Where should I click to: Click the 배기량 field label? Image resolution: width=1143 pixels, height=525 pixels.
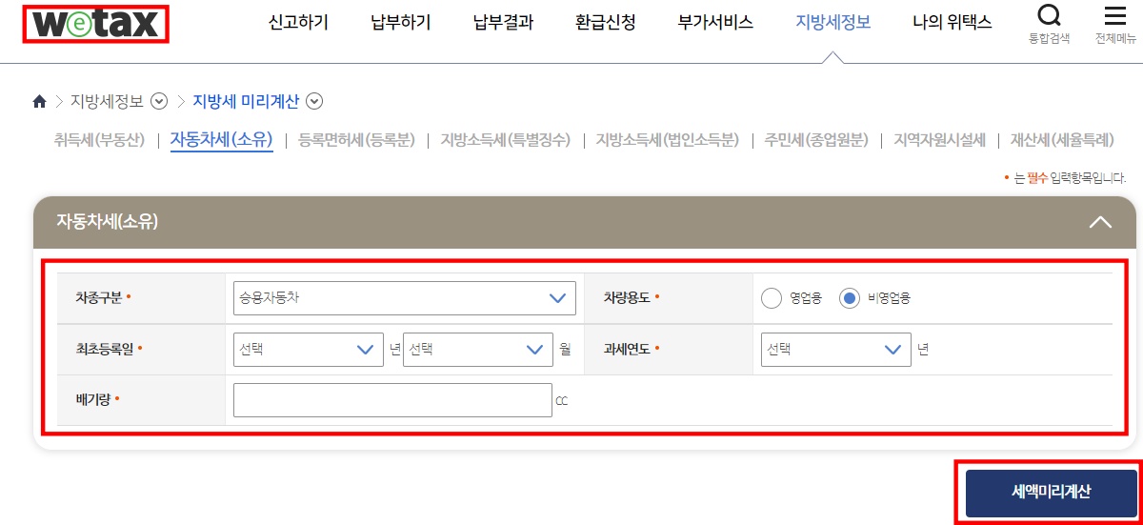(93, 400)
